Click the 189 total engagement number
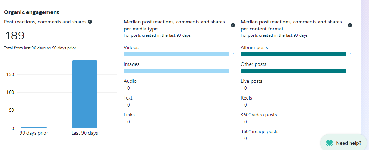The height and width of the screenshot is (150, 369). [x=14, y=36]
